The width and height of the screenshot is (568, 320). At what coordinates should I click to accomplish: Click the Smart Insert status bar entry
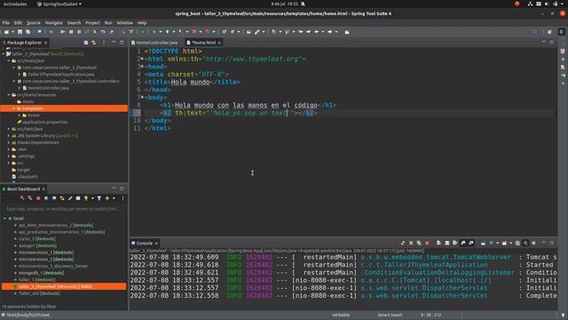390,315
